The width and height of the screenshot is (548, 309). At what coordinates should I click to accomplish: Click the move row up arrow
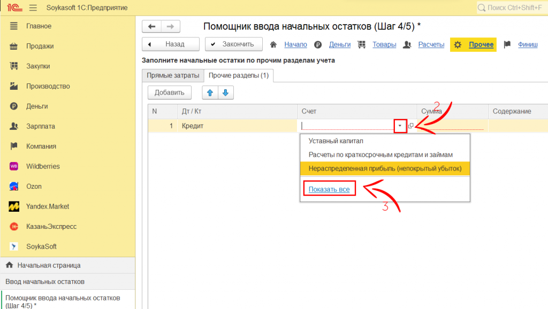[210, 92]
